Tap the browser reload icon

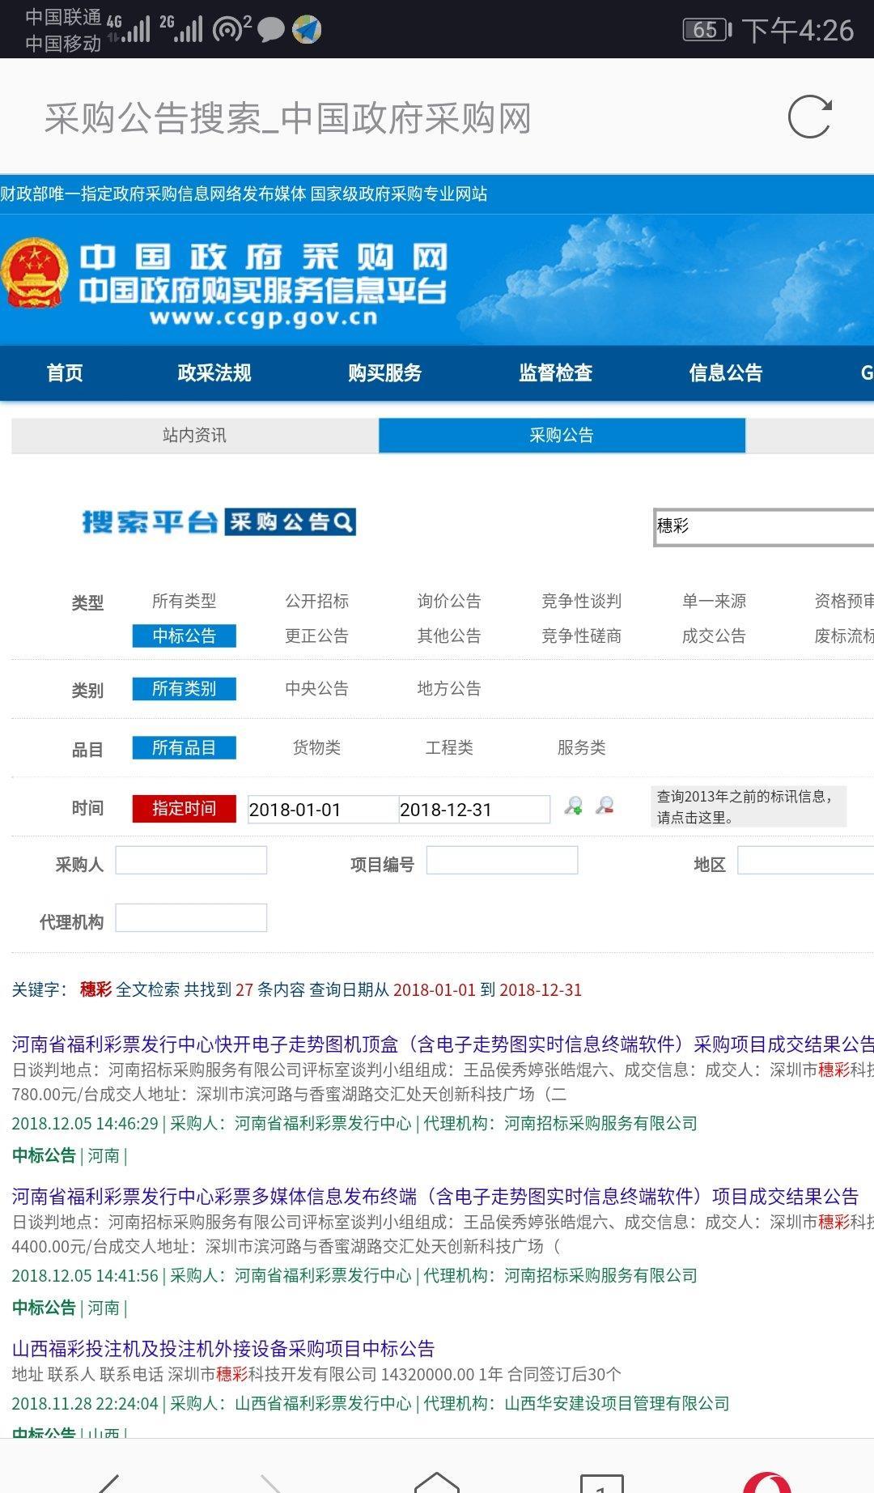point(809,117)
